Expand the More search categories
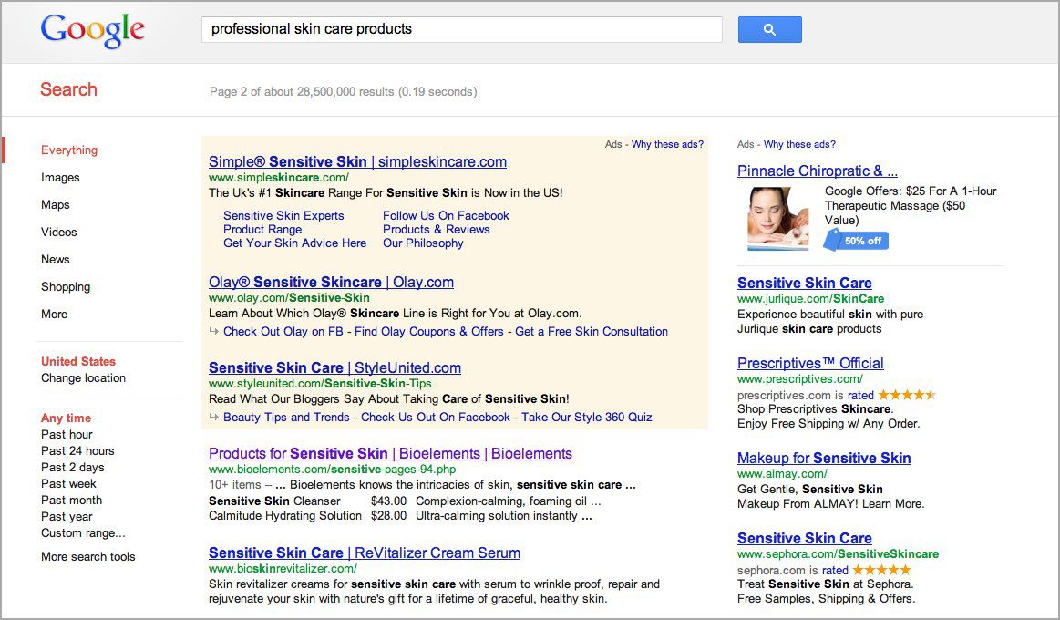1060x620 pixels. click(x=54, y=315)
